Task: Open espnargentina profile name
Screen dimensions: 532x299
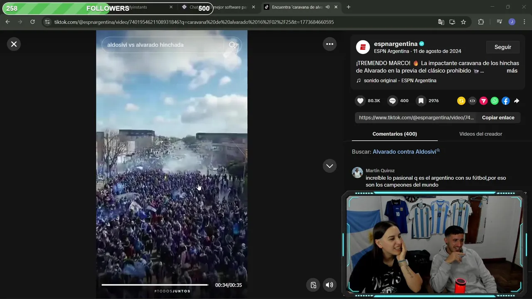Action: pos(396,44)
